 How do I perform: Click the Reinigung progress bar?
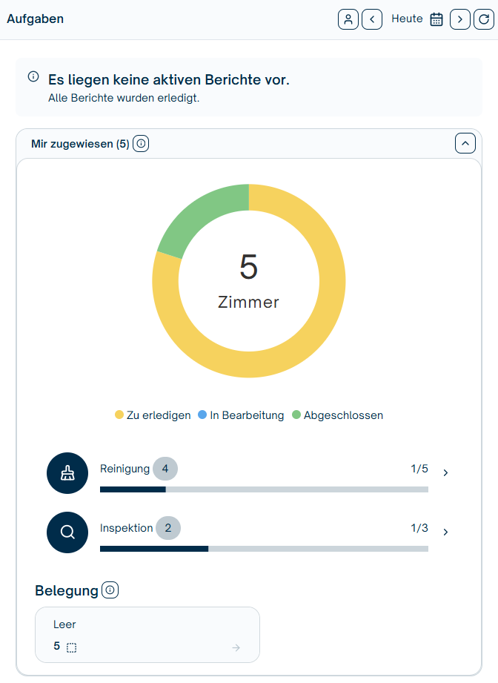tap(264, 489)
